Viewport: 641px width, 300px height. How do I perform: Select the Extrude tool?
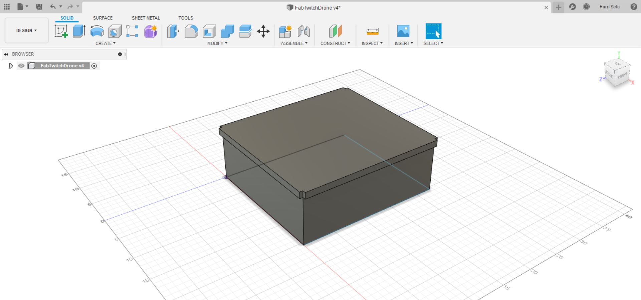click(79, 31)
